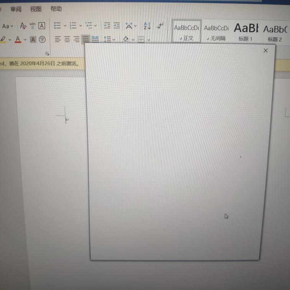Expand the Asian Layout dropdown arrow
This screenshot has height=290, width=290.
coord(135,26)
